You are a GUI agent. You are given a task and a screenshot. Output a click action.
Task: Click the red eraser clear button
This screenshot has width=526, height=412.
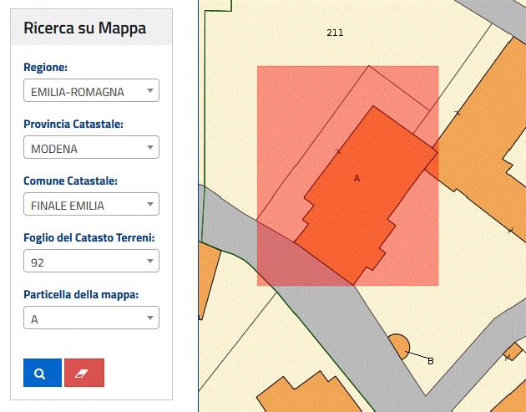(x=83, y=373)
